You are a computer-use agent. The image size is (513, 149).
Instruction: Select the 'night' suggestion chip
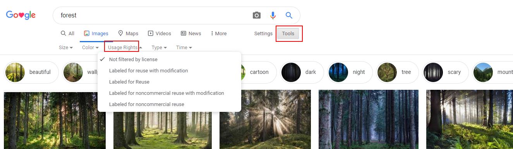(x=349, y=72)
